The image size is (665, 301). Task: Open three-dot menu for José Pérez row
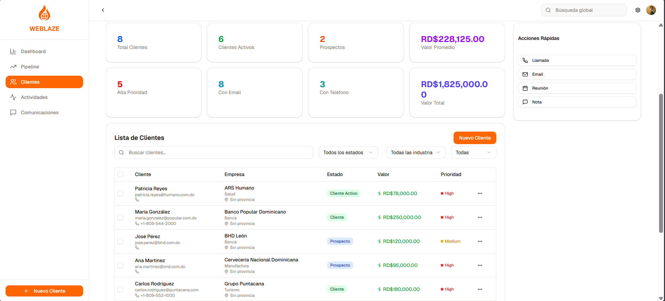tap(480, 241)
